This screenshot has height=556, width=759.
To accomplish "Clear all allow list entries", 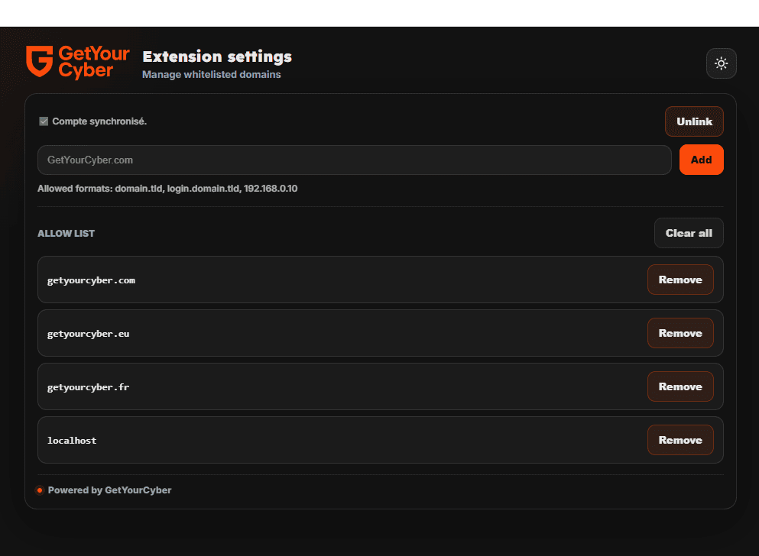I will [x=689, y=233].
